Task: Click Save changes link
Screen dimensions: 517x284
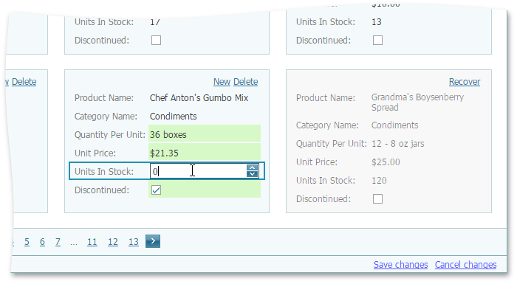Action: (x=400, y=265)
